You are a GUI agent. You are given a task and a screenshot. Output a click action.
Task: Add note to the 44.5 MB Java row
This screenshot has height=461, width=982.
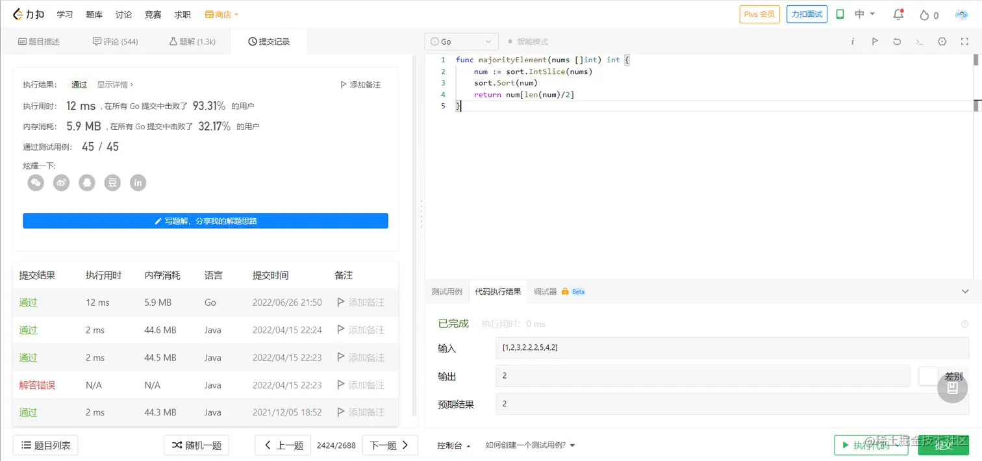coord(361,358)
